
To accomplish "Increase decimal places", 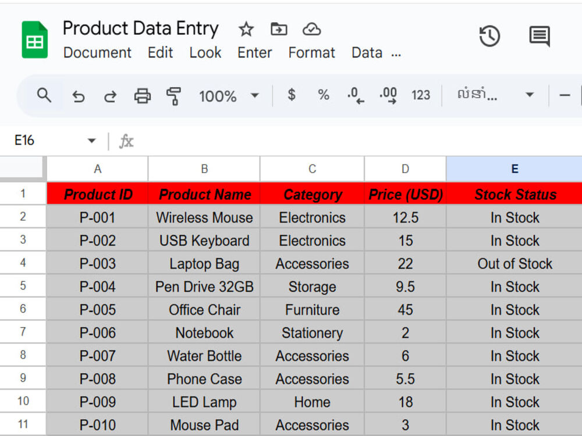I will pos(388,96).
